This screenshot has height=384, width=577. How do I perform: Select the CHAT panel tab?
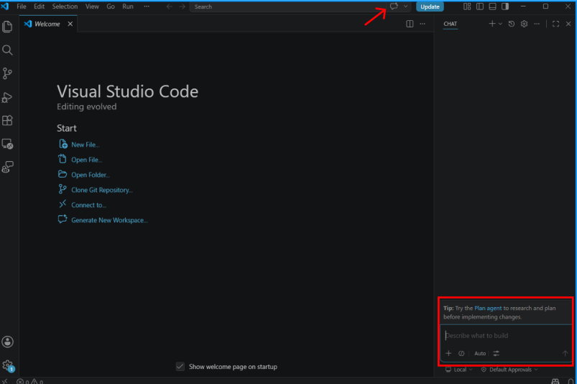pyautogui.click(x=450, y=24)
